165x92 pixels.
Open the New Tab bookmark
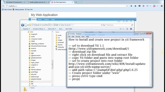[x=29, y=9]
